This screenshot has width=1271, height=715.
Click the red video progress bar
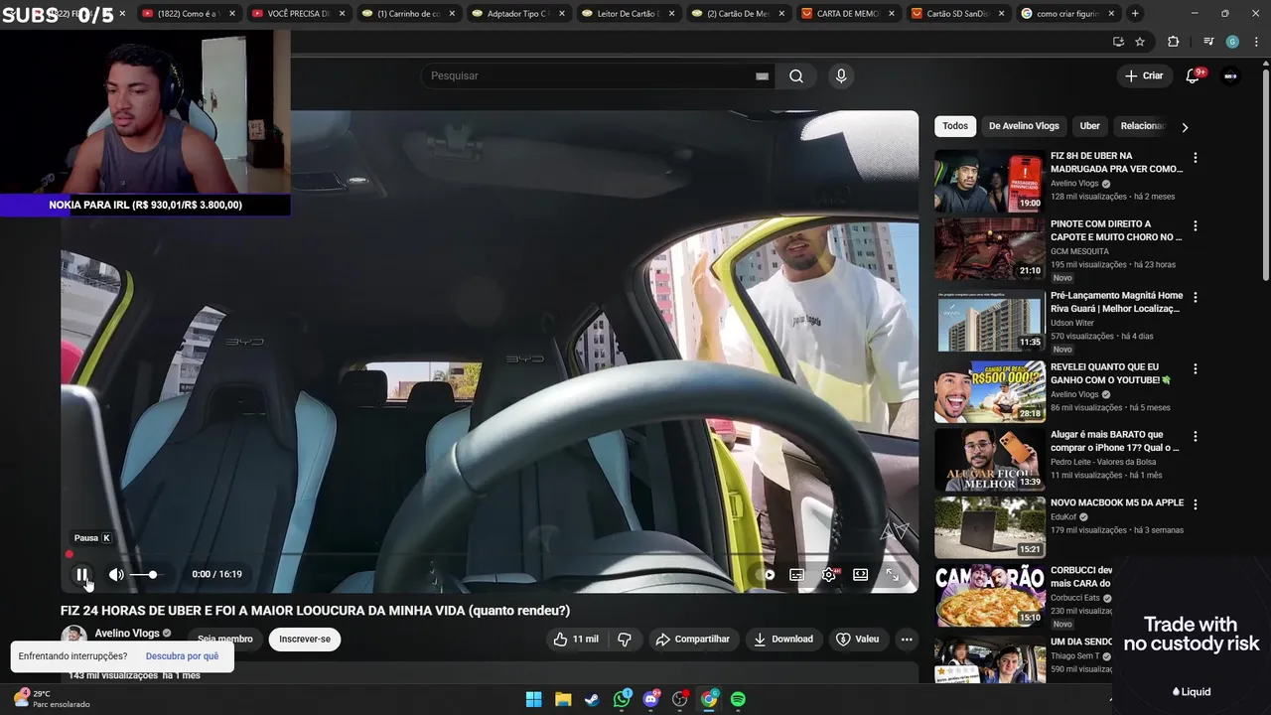tap(490, 554)
